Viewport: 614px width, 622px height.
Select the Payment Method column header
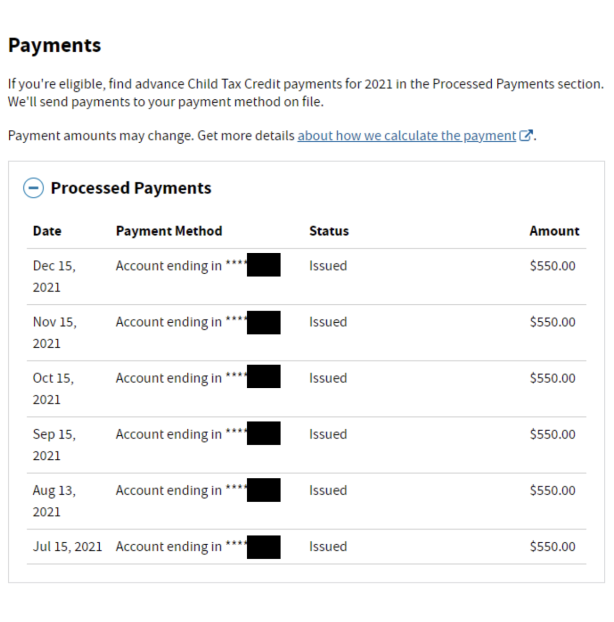click(169, 231)
